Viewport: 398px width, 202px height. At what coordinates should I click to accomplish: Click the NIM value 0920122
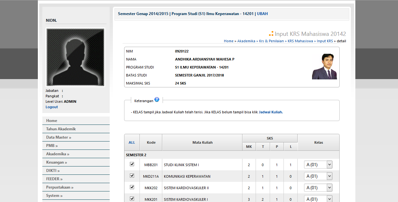click(x=182, y=51)
